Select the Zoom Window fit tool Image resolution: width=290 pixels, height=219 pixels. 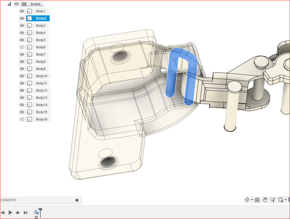point(281,200)
